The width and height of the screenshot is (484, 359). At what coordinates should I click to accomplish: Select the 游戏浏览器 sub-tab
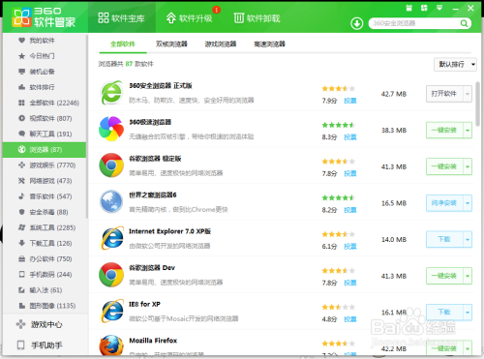pyautogui.click(x=221, y=44)
